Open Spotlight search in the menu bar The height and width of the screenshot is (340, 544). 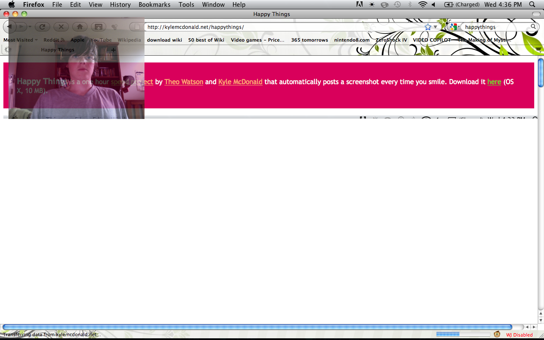pyautogui.click(x=533, y=5)
